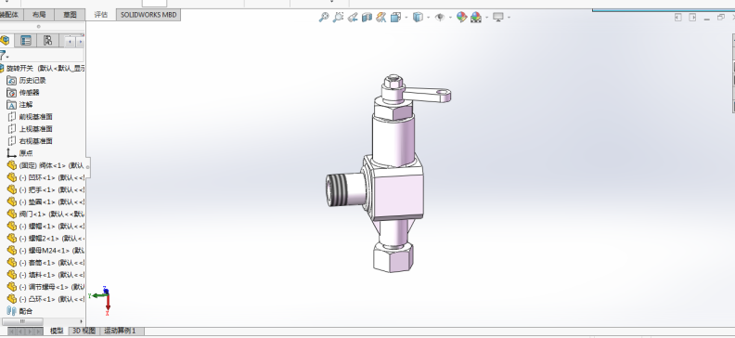The height and width of the screenshot is (338, 735).
Task: Click the Apply Scene icon
Action: coord(476,18)
